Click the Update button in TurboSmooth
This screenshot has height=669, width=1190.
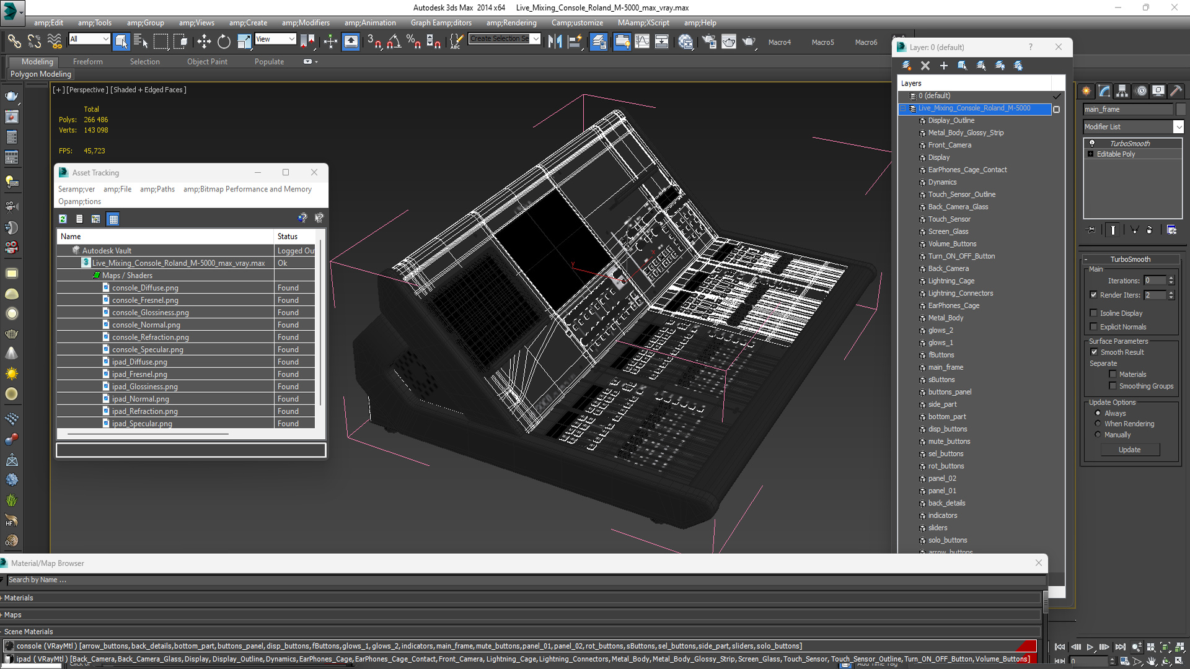pos(1129,450)
